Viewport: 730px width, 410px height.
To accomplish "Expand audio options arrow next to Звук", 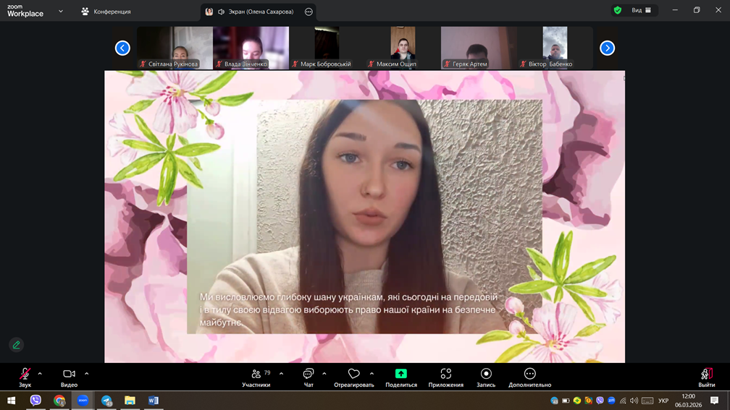I will (40, 374).
